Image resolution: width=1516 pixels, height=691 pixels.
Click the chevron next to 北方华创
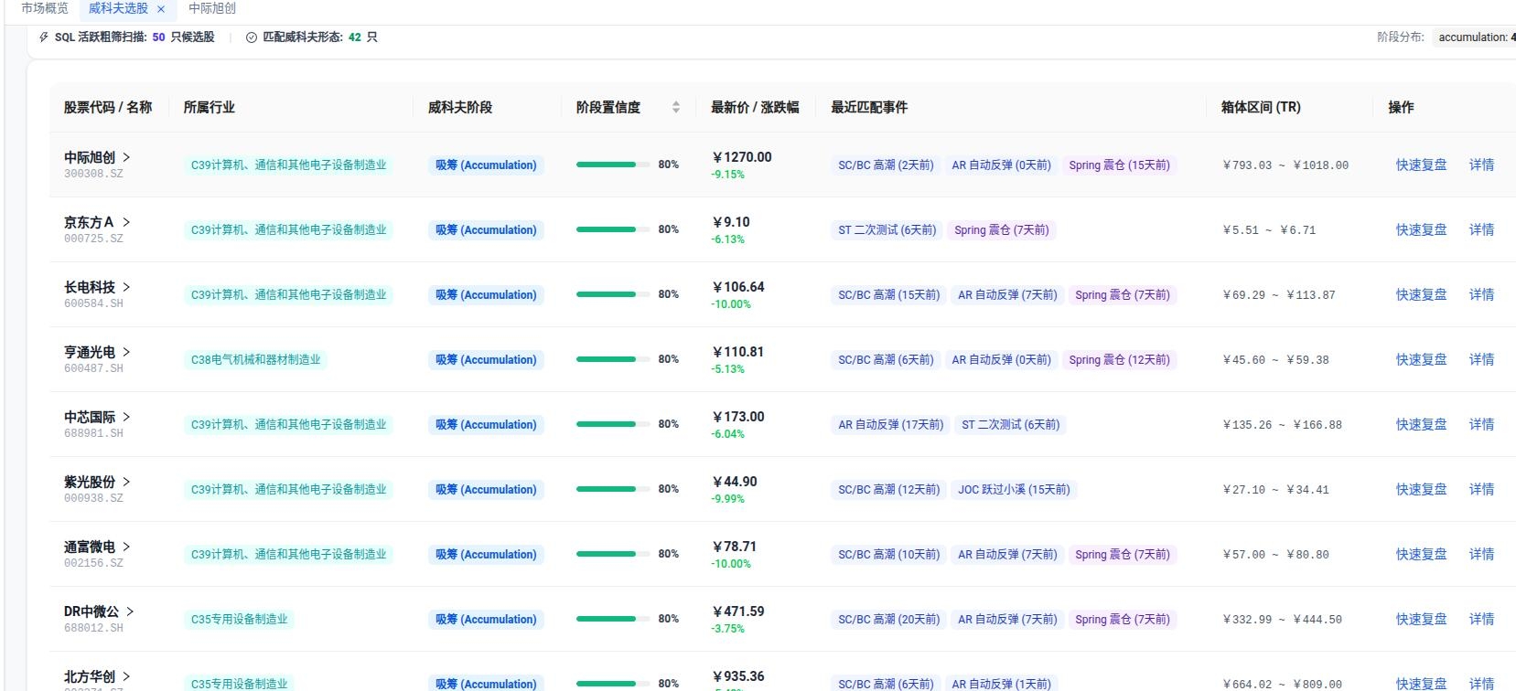point(126,676)
